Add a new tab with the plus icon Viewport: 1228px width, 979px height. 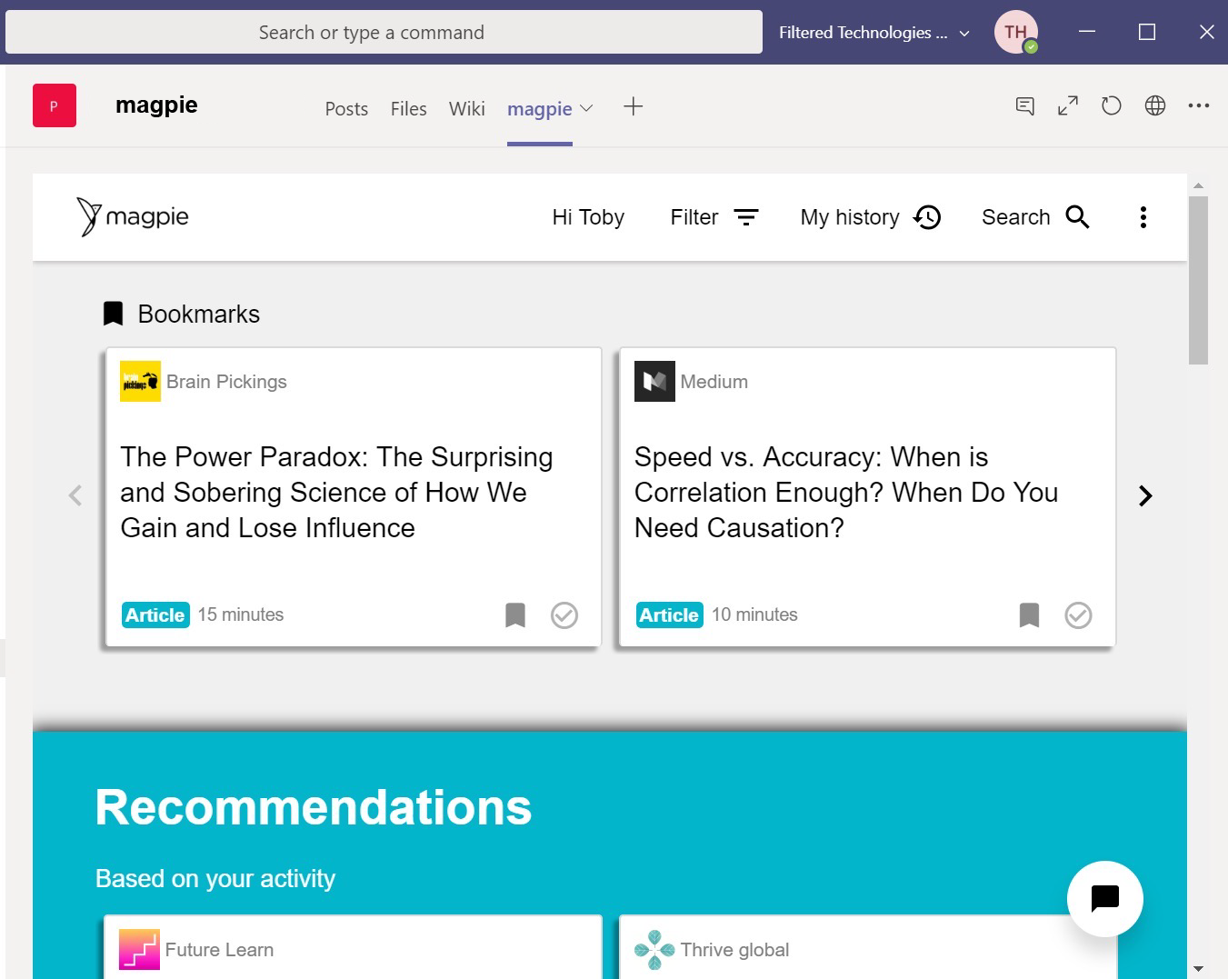pos(634,106)
